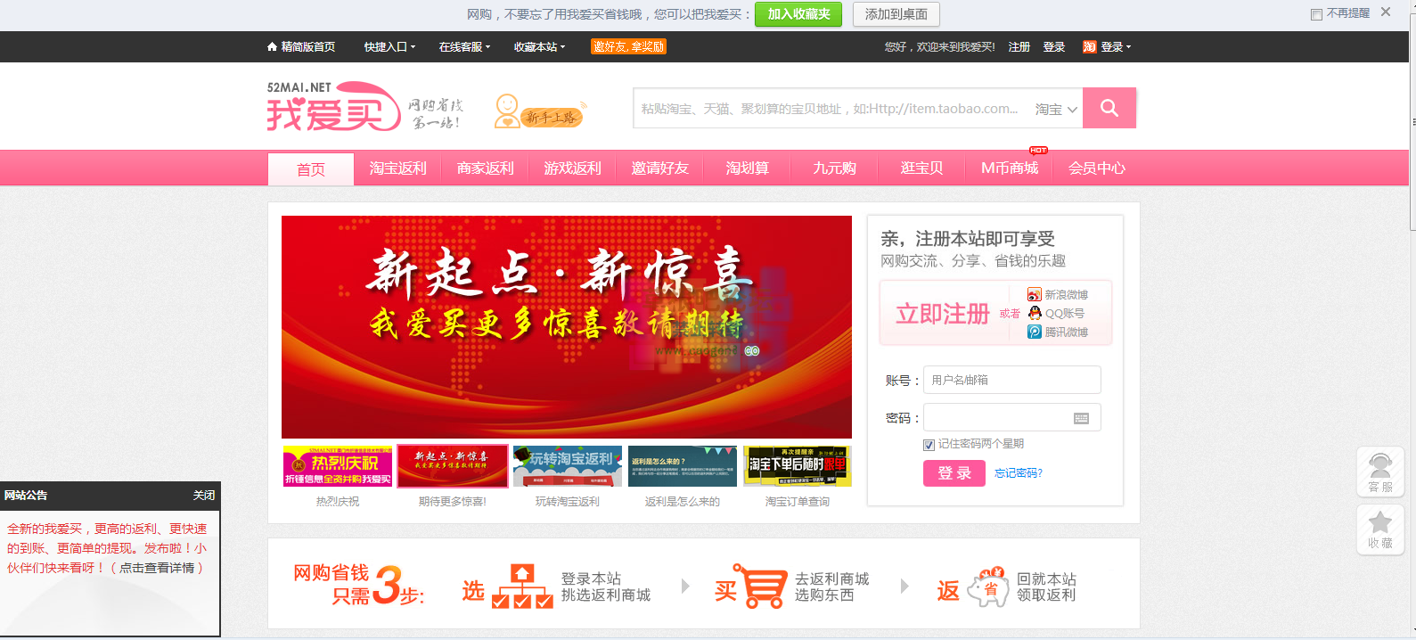
Task: Click the 精简版首页 top bar link
Action: coord(308,47)
